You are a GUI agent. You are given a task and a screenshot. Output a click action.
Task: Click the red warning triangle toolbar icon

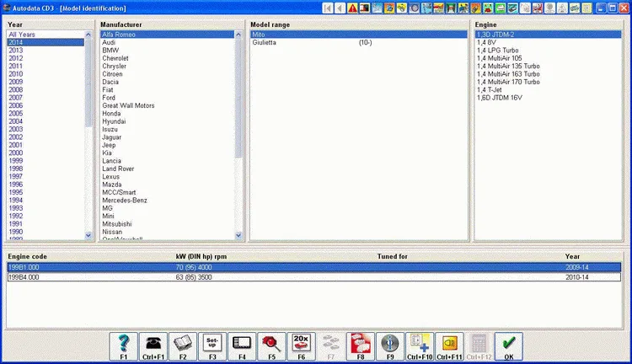[352, 8]
